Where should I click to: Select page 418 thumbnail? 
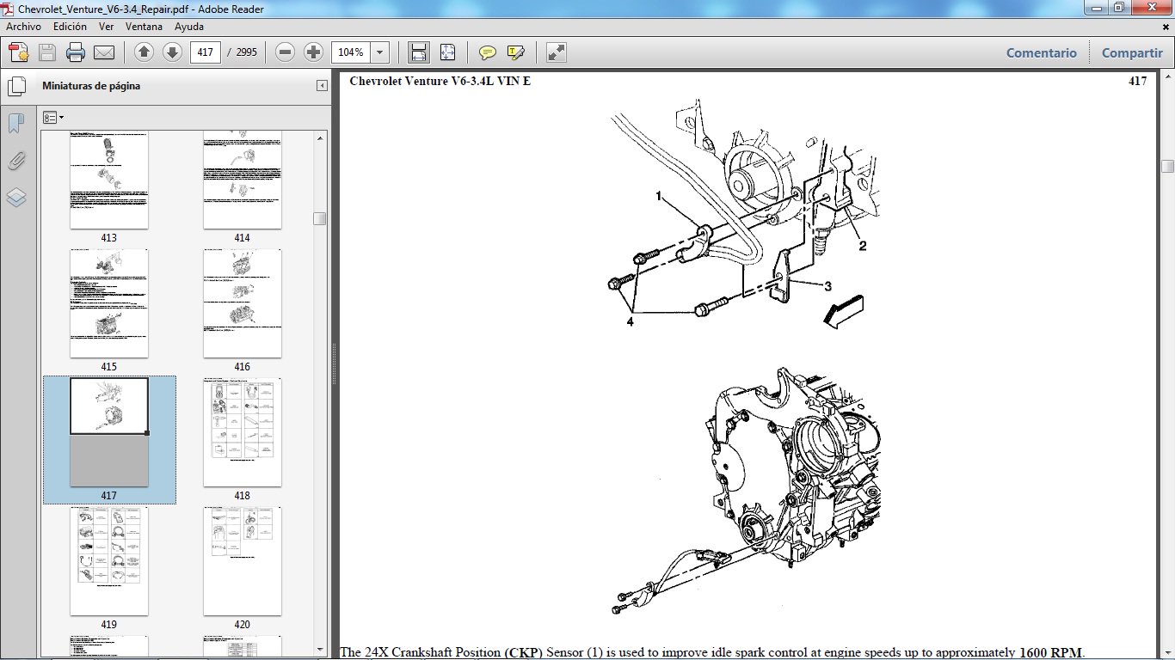(242, 432)
